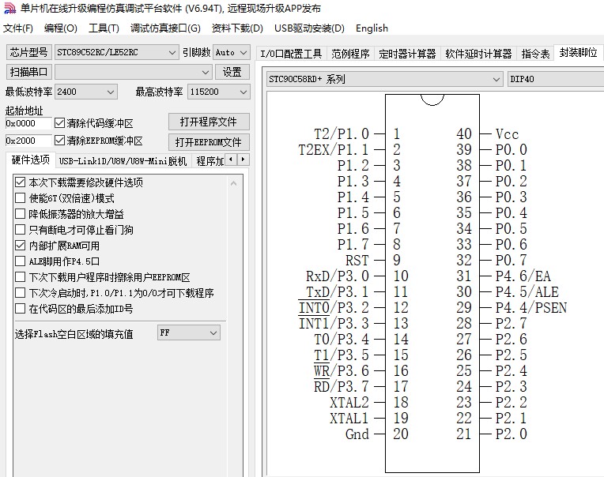Screen dimensions: 604x477
Task: Open the 调试仿真接口(G) menu
Action: 165,28
